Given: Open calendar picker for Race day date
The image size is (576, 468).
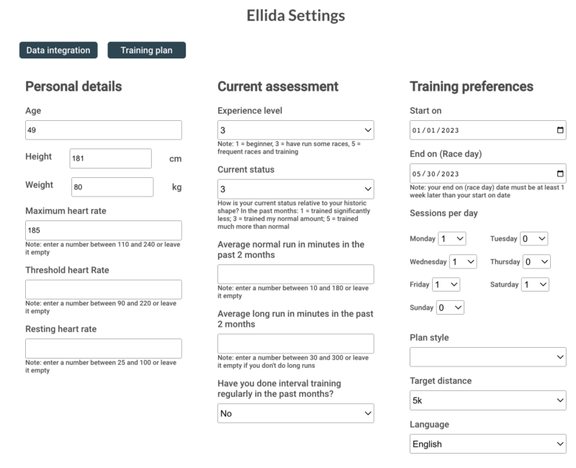Looking at the screenshot, I should 560,174.
